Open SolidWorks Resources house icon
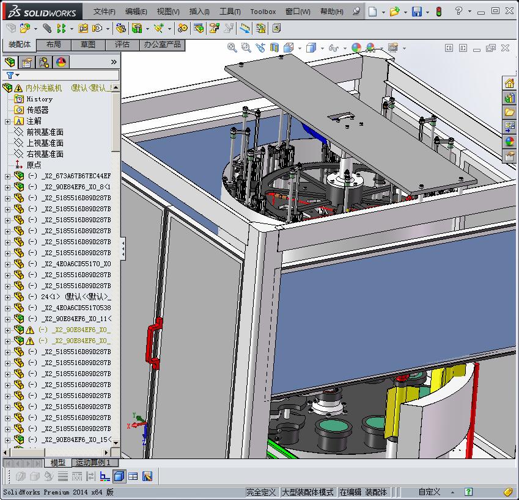 point(509,83)
